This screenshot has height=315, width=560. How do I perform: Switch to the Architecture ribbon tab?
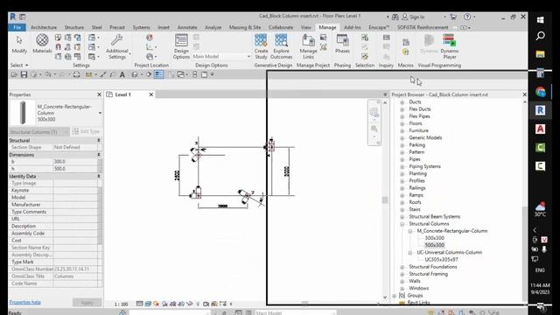click(x=44, y=27)
